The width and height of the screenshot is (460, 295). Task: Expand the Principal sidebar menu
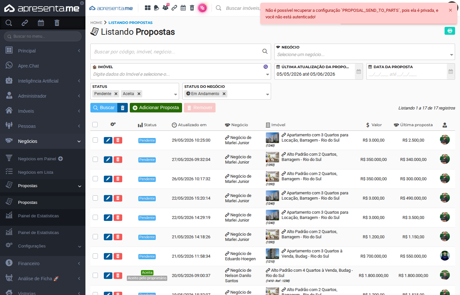click(x=43, y=51)
